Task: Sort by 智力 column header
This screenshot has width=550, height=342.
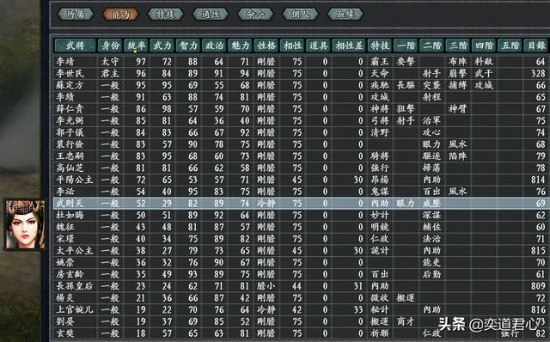Action: (188, 46)
